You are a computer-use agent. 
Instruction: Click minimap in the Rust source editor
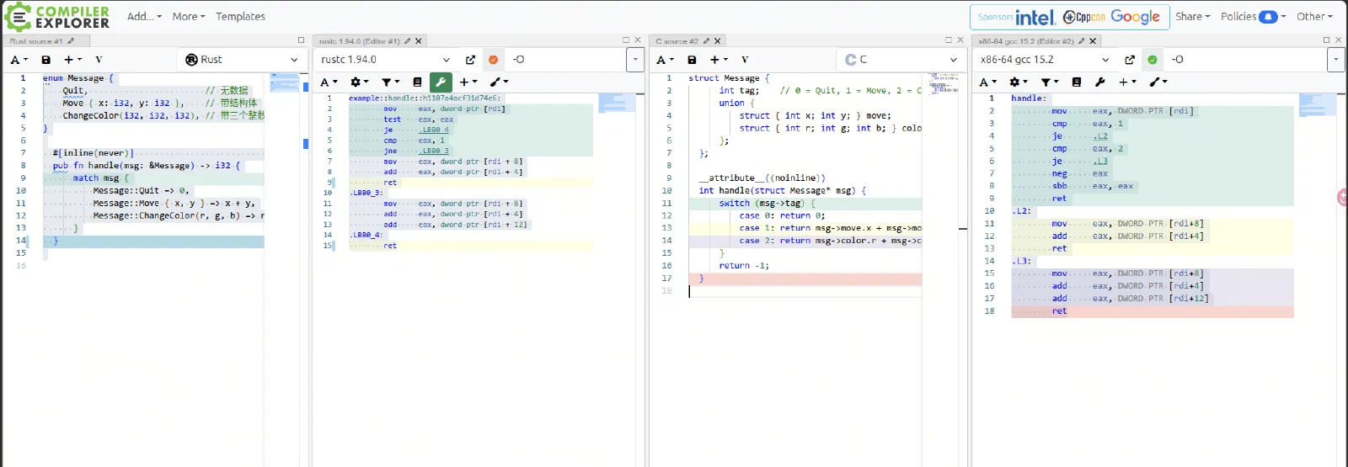coord(285,82)
